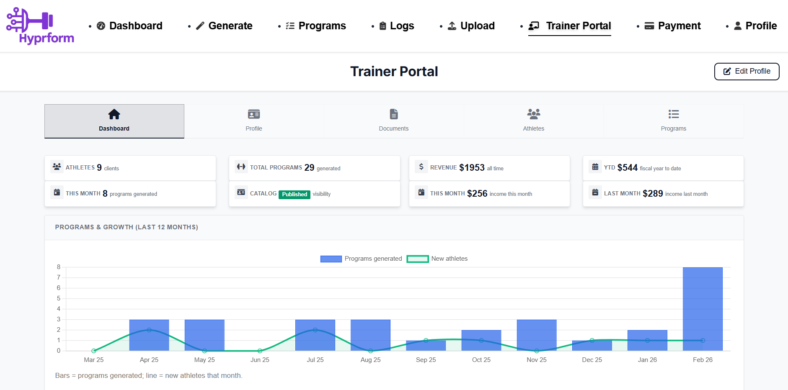
Task: Click the Upload cloud icon in navigation
Action: [452, 26]
